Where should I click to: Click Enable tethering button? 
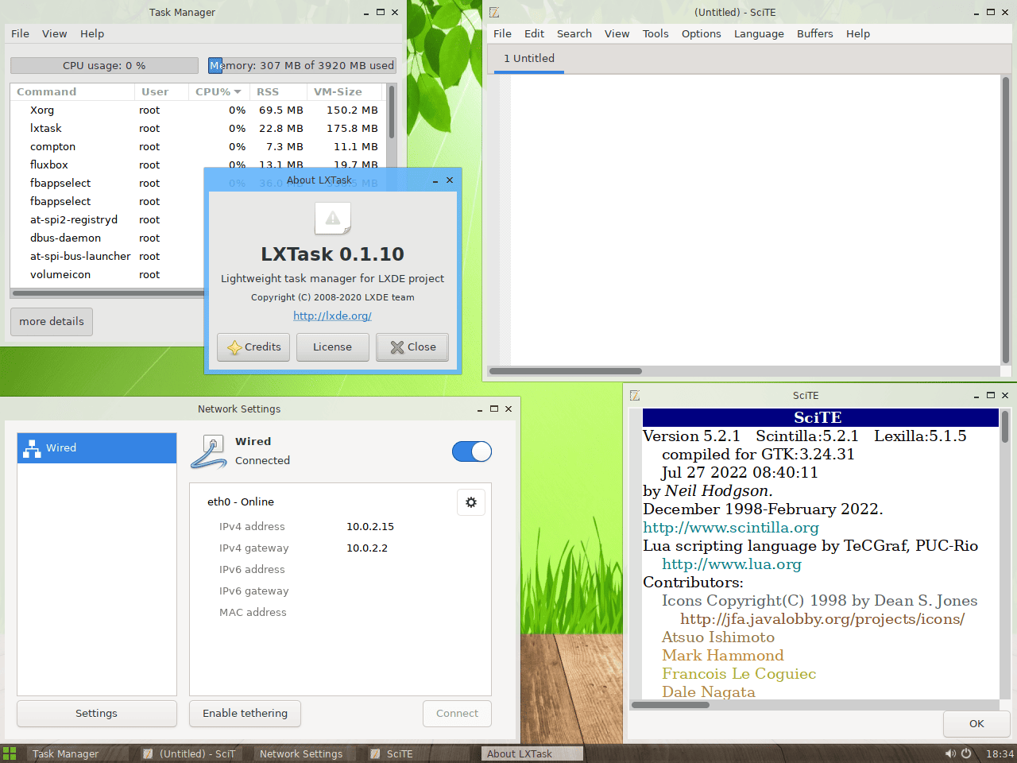point(245,714)
